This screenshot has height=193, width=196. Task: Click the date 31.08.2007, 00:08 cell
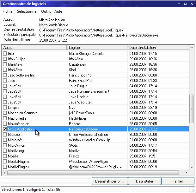(x=143, y=118)
